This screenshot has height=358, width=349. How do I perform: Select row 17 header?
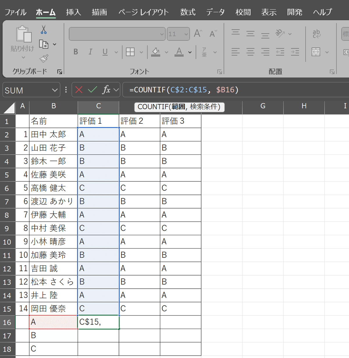(x=8, y=336)
